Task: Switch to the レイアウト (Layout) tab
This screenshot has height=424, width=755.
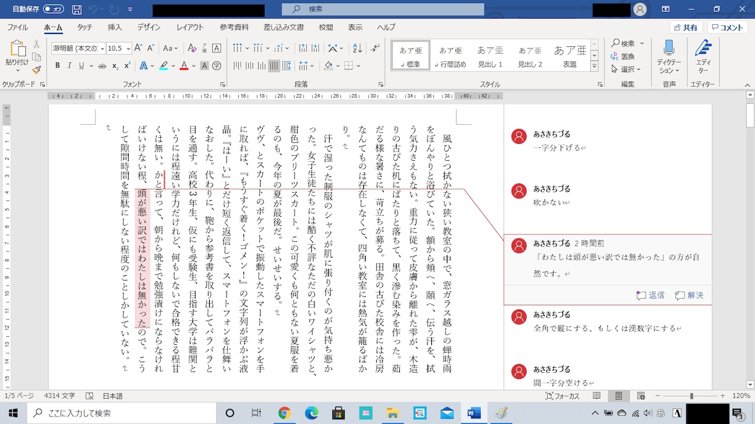Action: pyautogui.click(x=190, y=27)
